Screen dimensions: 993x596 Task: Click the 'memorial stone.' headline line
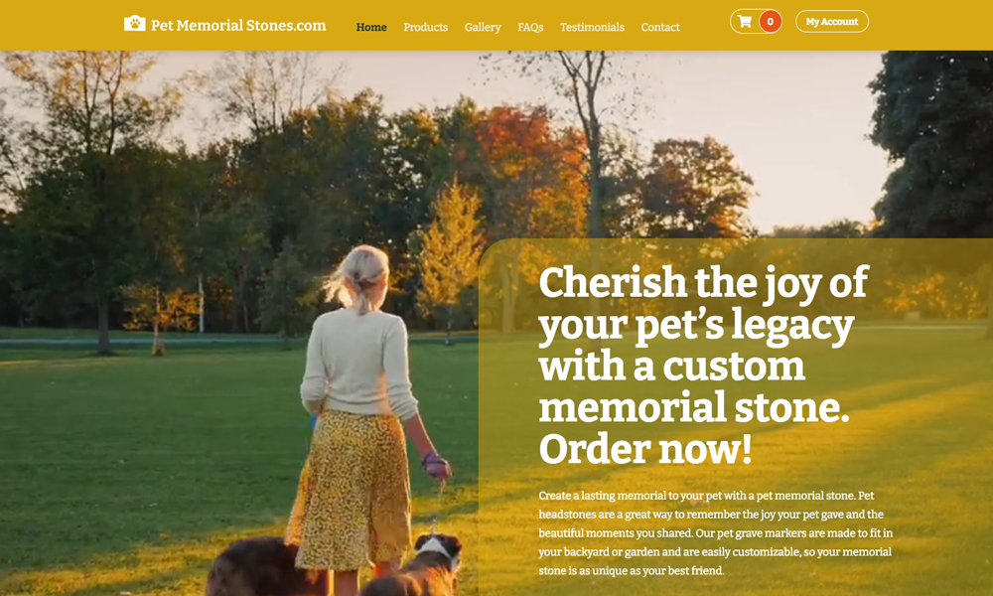click(694, 408)
